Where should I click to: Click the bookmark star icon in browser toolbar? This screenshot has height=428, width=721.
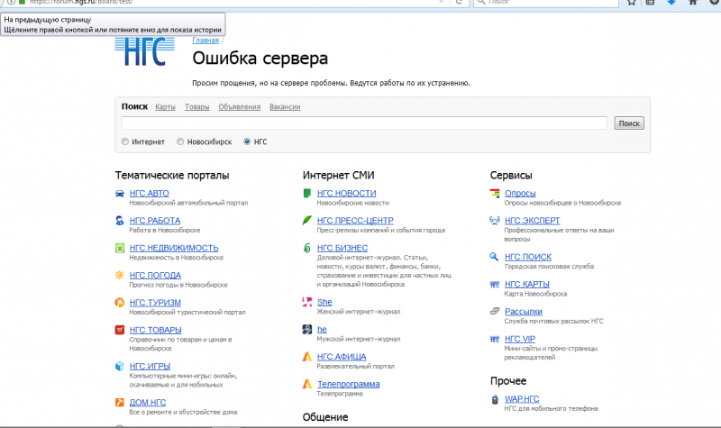coord(632,2)
